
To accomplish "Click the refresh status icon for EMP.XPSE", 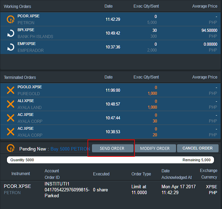I will 11,47.
